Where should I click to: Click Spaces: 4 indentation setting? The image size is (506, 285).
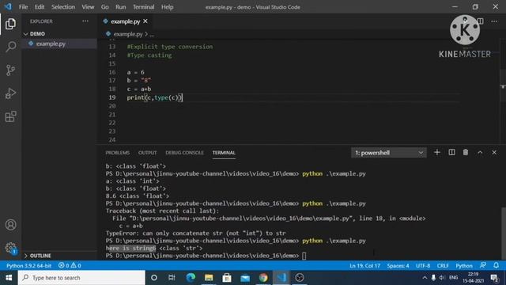click(398, 266)
